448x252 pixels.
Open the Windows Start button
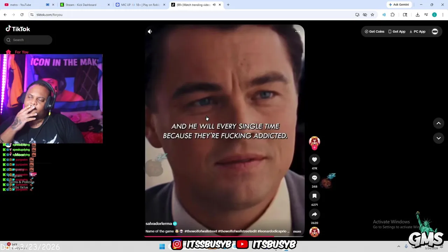162,247
